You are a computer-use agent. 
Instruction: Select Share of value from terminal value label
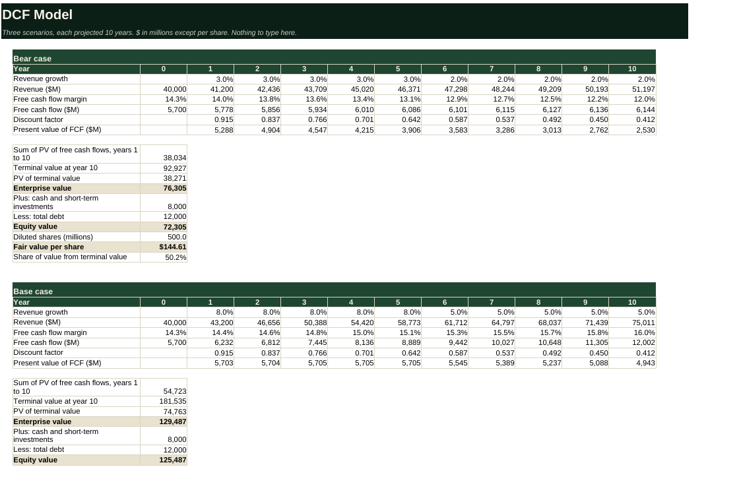pos(77,257)
